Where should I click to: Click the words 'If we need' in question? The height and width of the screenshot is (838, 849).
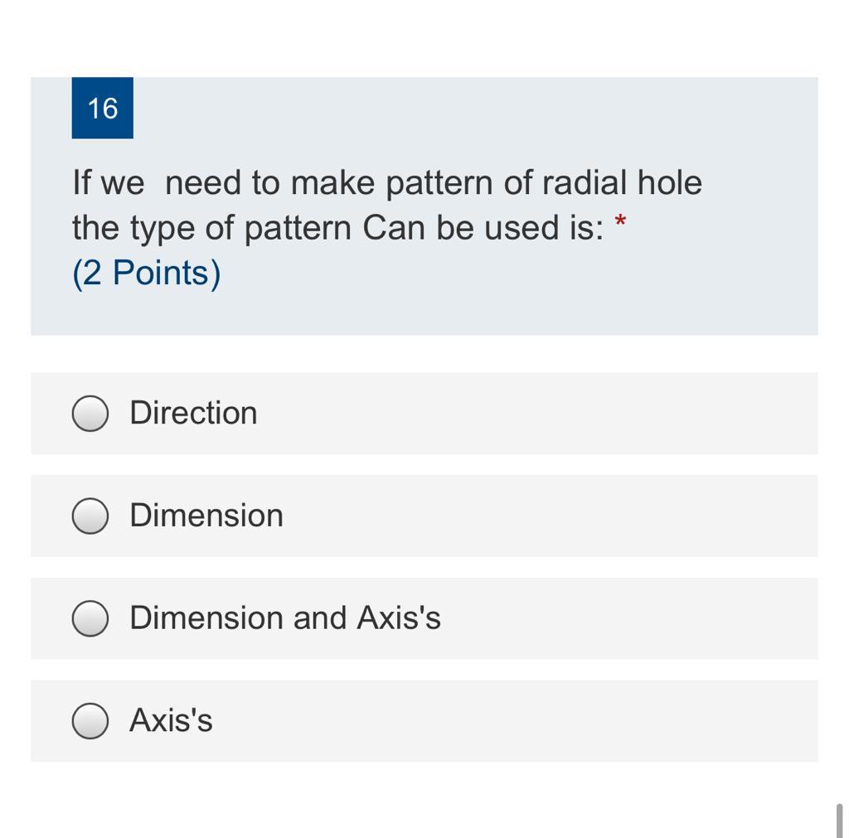(157, 182)
